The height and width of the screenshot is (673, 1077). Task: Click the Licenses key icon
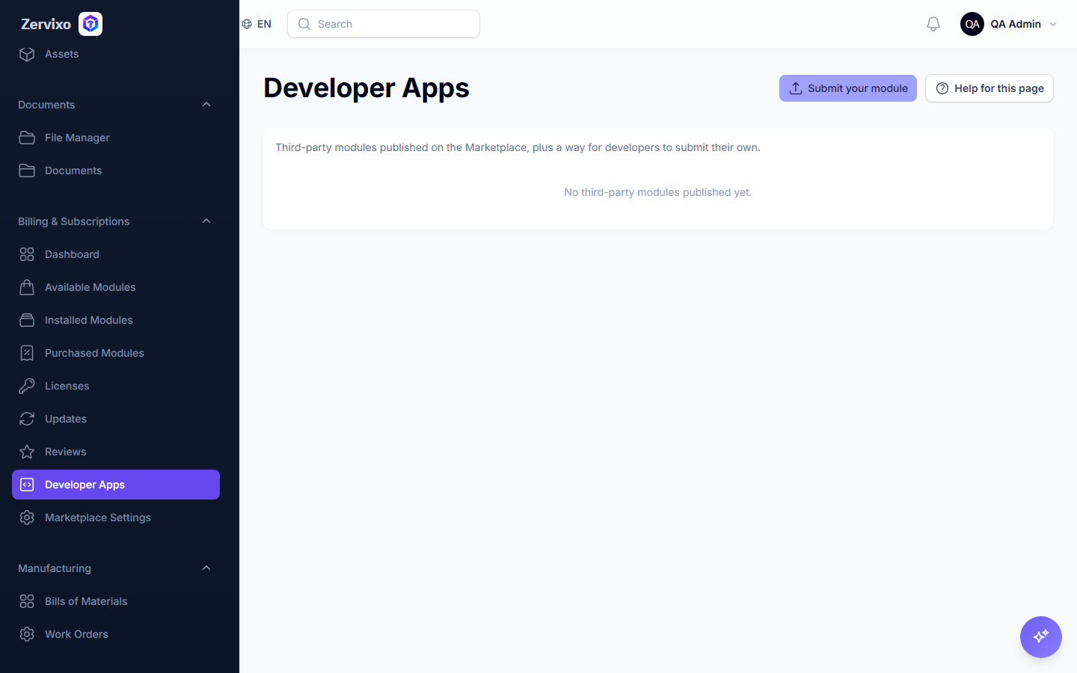point(27,386)
